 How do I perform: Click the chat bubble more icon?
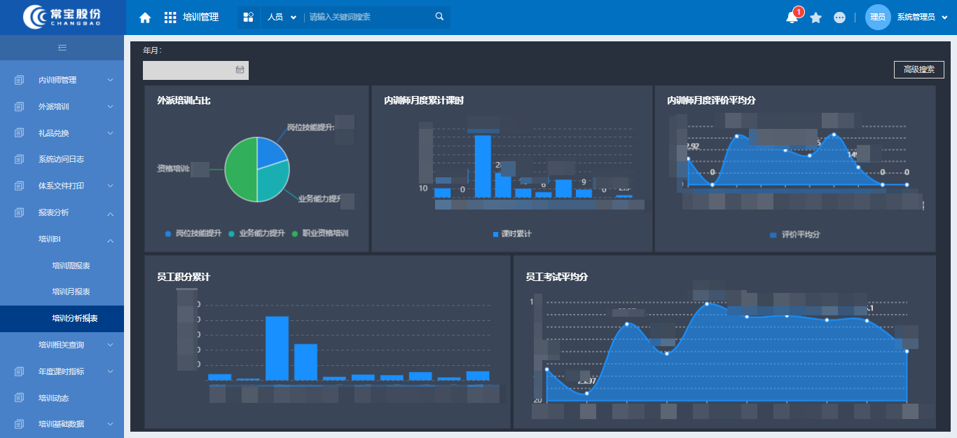click(x=839, y=18)
